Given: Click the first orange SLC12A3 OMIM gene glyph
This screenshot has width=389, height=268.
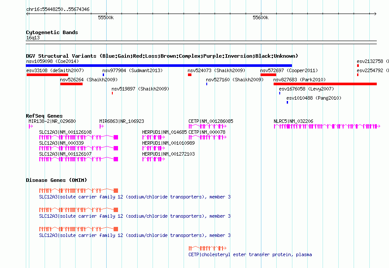Looking at the screenshot, I should tap(79, 191).
